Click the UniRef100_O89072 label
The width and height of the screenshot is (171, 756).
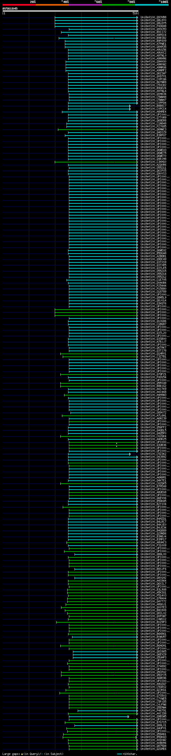153,413
